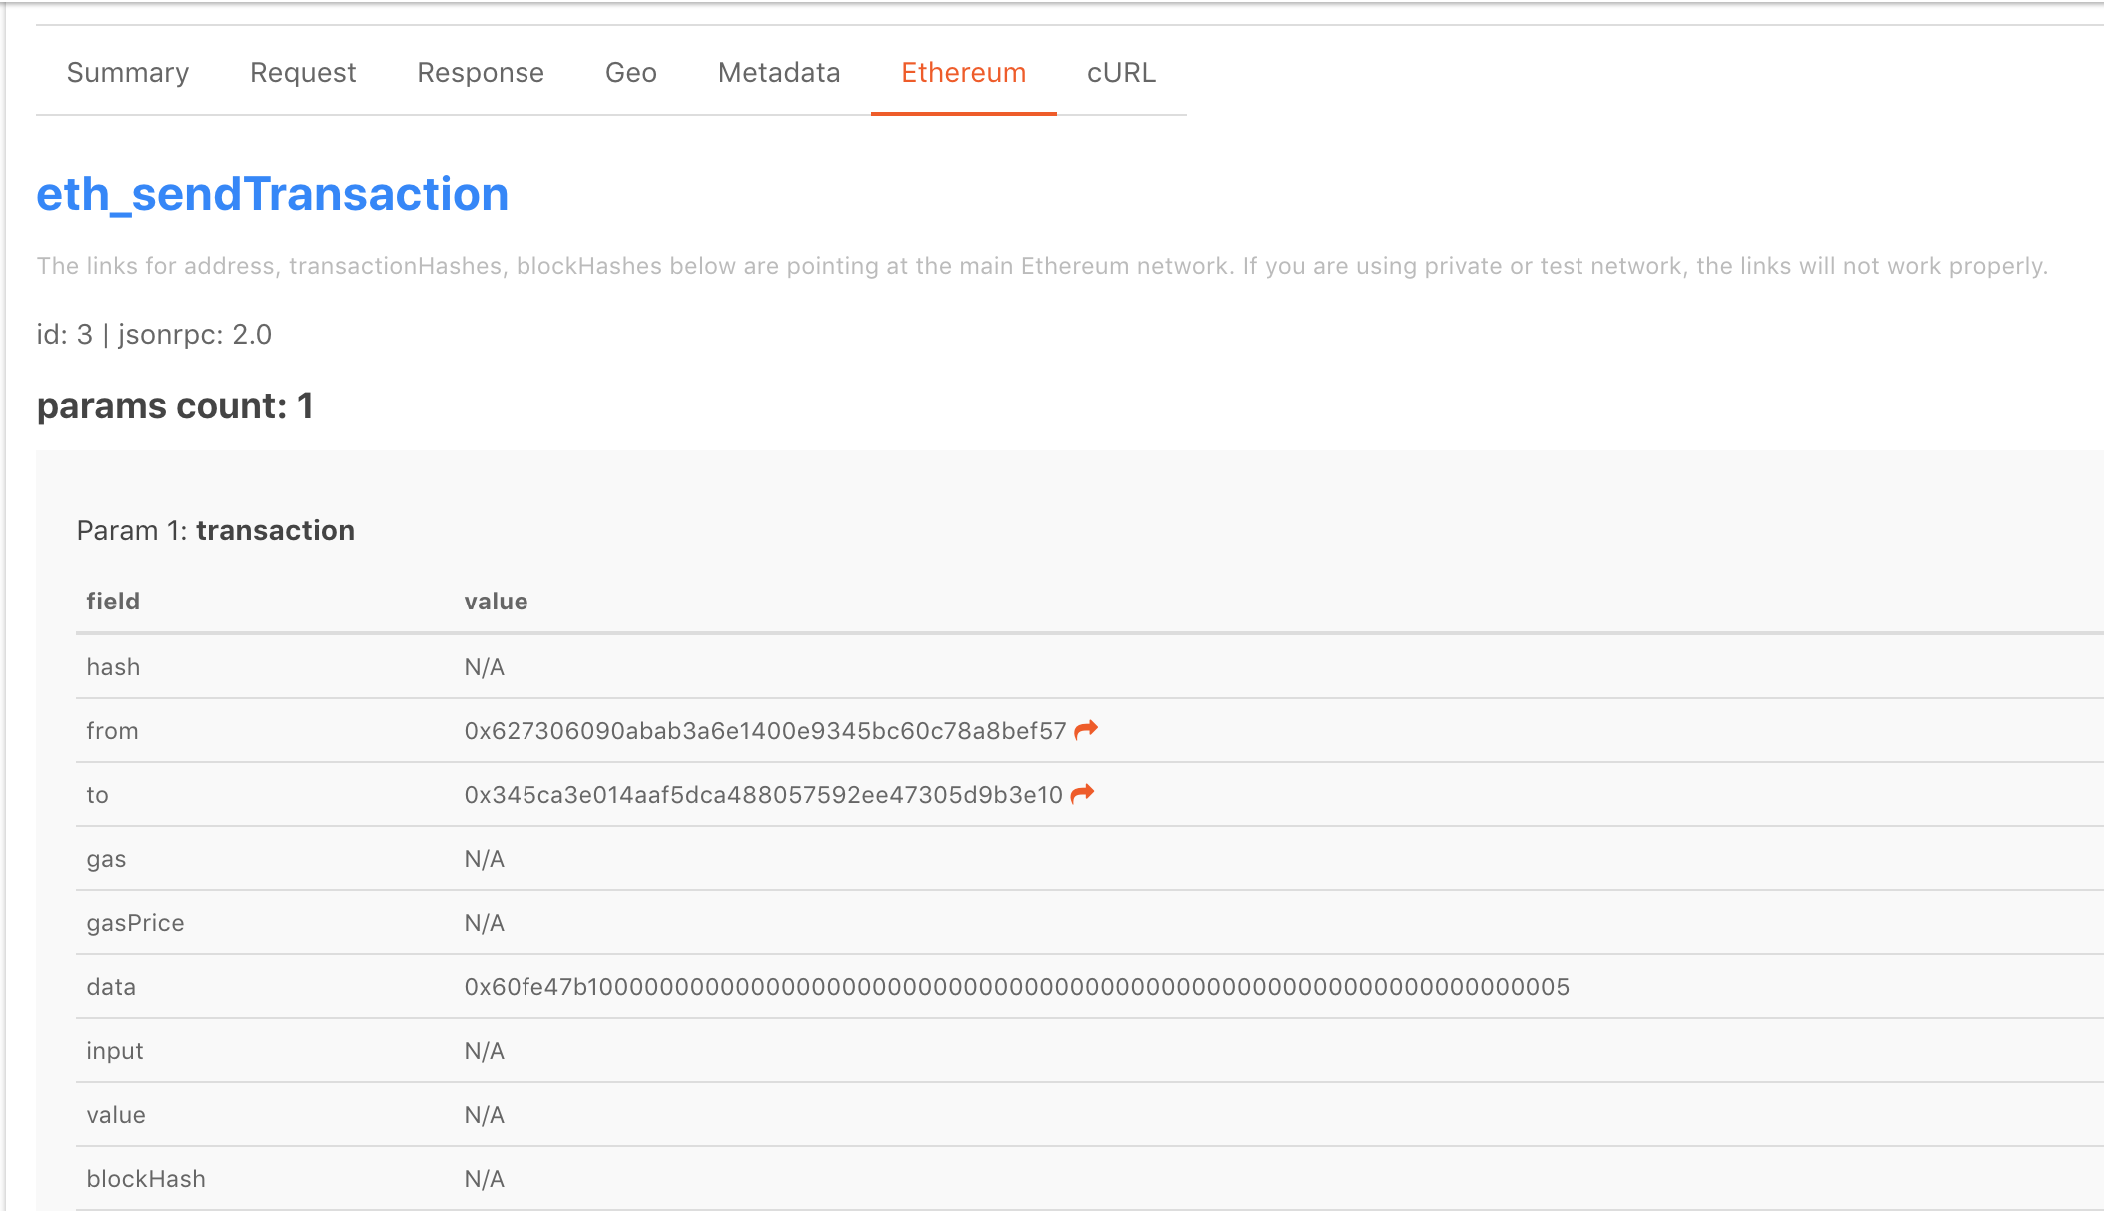Open the Response tab
The width and height of the screenshot is (2104, 1211).
481,73
